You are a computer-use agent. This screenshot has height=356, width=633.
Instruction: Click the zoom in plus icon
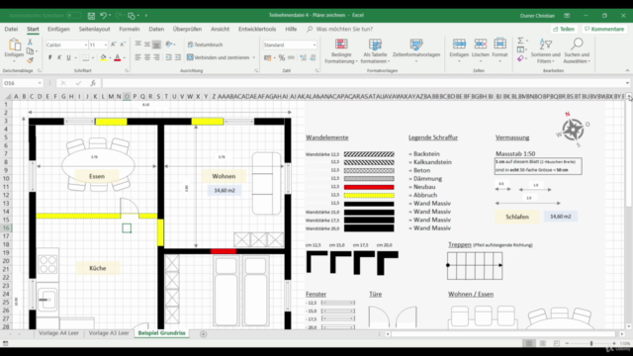[x=614, y=343]
